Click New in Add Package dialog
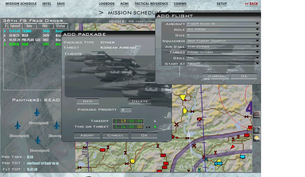Screen dimensions: 305x177 (x=88, y=101)
